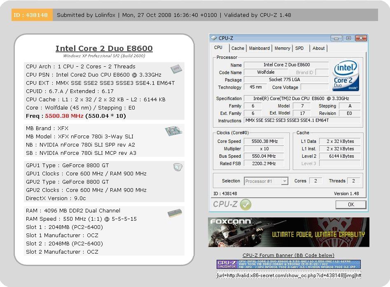Screen dimensions: 390x287
Task: Click the CPU chip icon beside CPU Arch
Action: coord(176,69)
